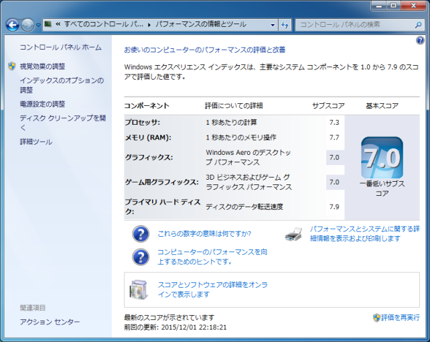Click the プライマリ ハード ディスク subscore 7.9

point(334,207)
